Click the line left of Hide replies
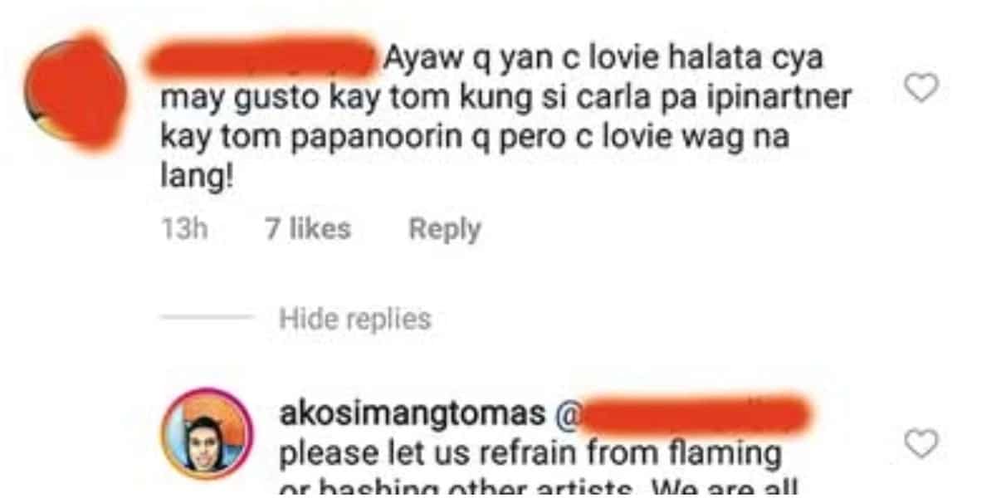The image size is (996, 498). 207,318
